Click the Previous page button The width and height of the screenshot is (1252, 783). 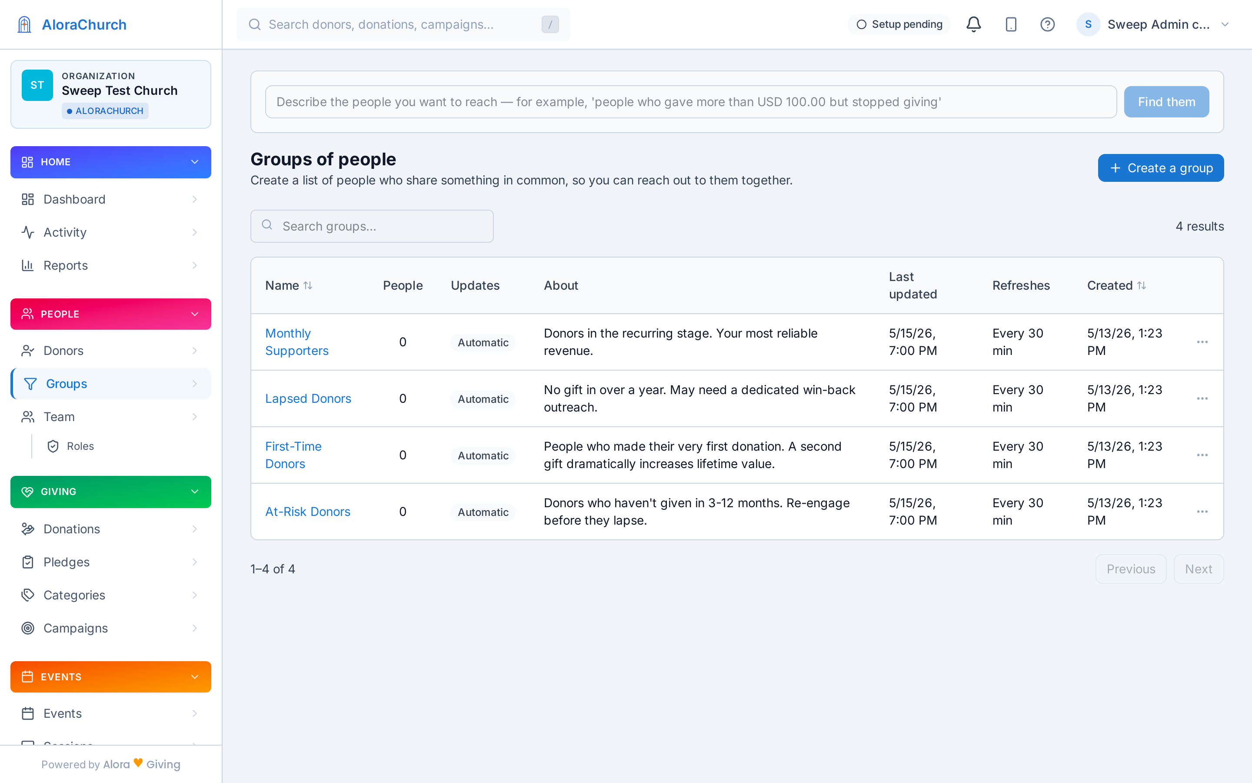[x=1130, y=569]
